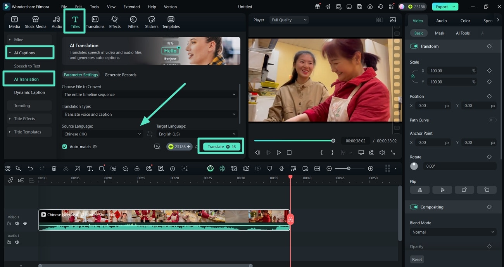
Task: Open the Transitions panel
Action: (x=95, y=22)
